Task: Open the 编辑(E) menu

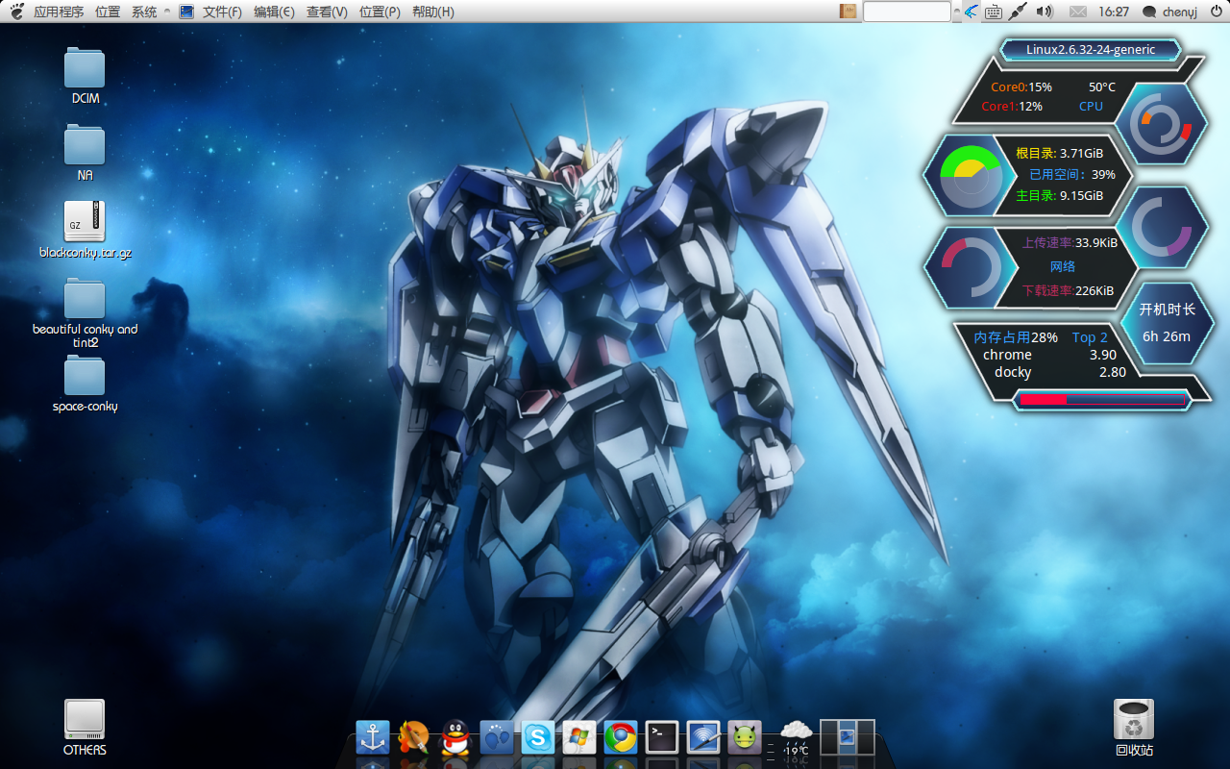Action: point(274,12)
